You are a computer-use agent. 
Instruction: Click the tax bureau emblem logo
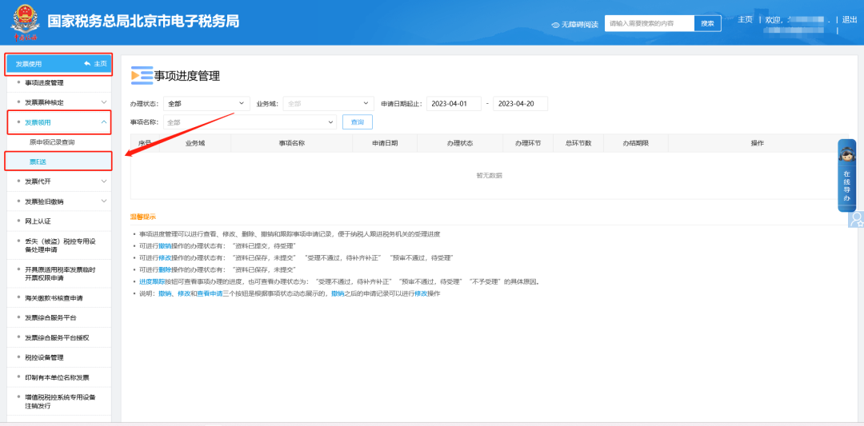pos(26,22)
